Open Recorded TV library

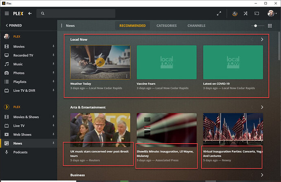23,55
